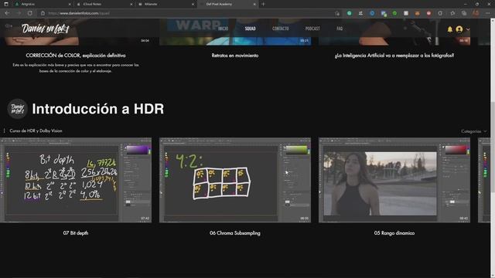The width and height of the screenshot is (495, 278).
Task: Focus the address bar showing www.danielenfotos.com
Action: [189, 13]
